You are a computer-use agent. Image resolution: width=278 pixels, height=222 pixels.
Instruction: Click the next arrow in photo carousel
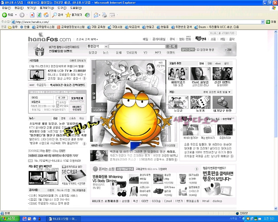click(234, 130)
